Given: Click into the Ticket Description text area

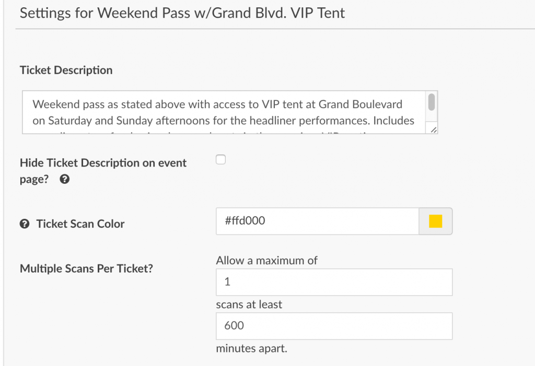Looking at the screenshot, I should pyautogui.click(x=225, y=112).
